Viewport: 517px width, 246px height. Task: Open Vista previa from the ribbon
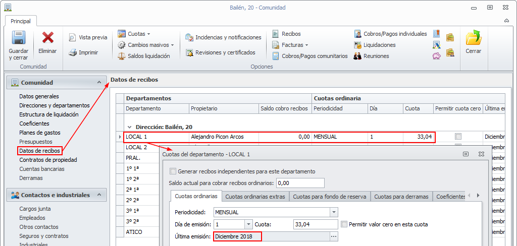point(73,37)
